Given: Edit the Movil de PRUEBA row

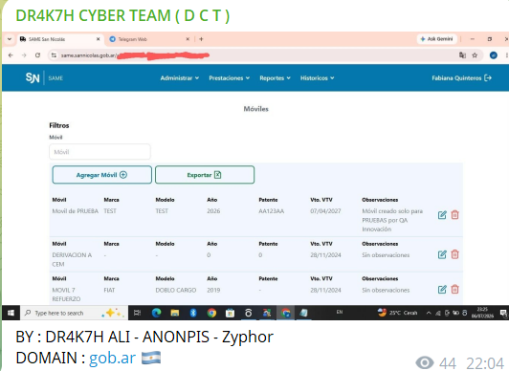Looking at the screenshot, I should (x=442, y=215).
